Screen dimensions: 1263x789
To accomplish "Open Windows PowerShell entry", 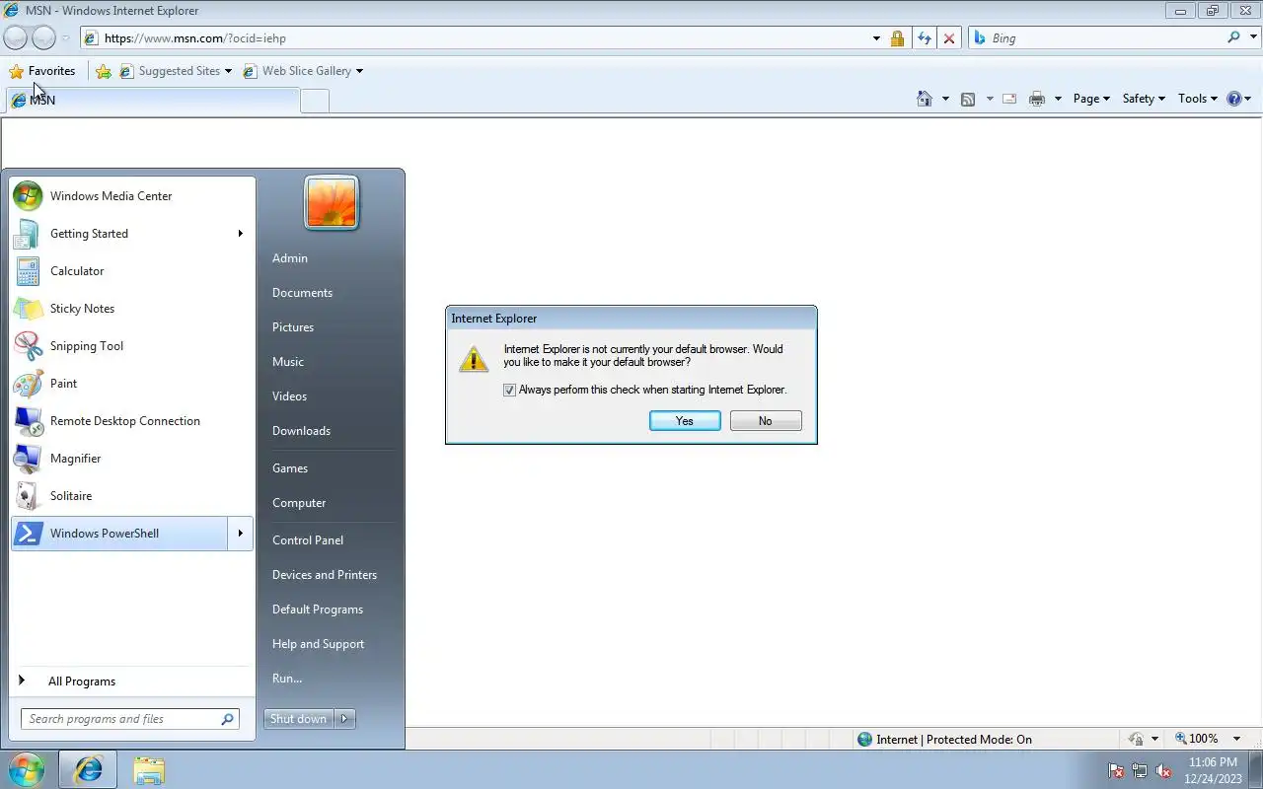I will click(118, 534).
